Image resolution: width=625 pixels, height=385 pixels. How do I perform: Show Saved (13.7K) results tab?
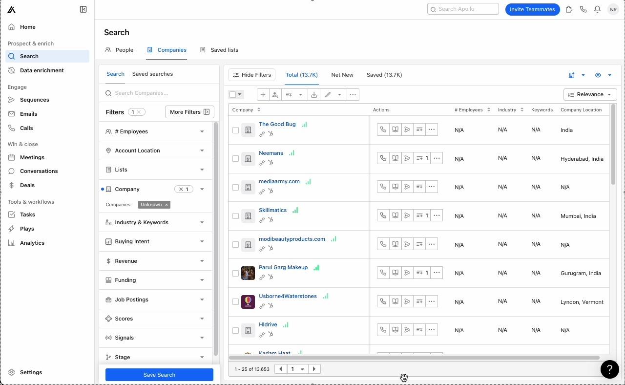coord(384,75)
